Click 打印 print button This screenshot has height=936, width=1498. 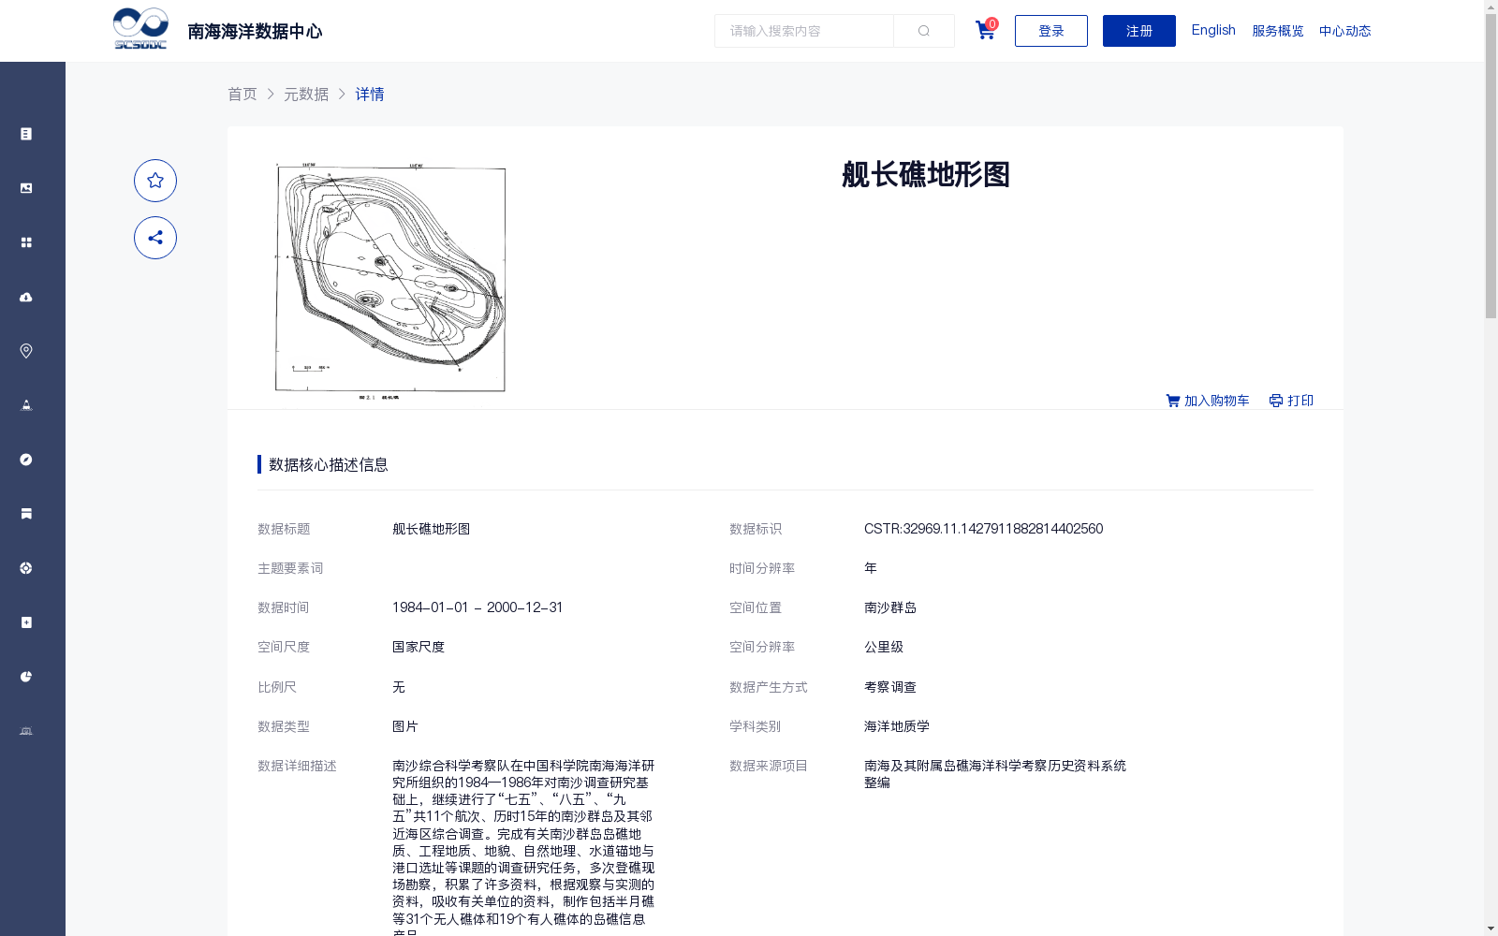(x=1291, y=401)
